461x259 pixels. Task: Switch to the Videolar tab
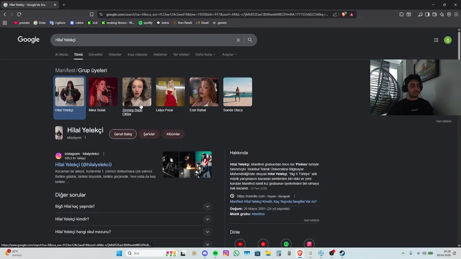click(x=115, y=54)
